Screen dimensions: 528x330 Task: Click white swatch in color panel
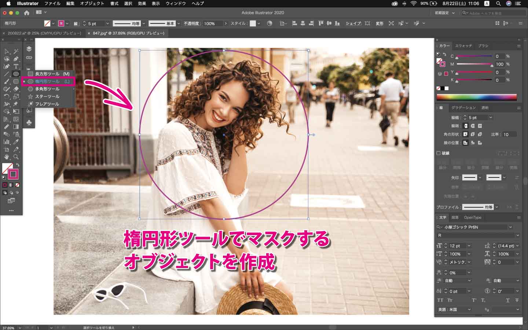[447, 88]
